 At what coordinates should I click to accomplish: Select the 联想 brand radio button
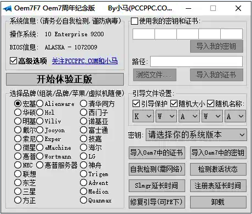pos(18,174)
